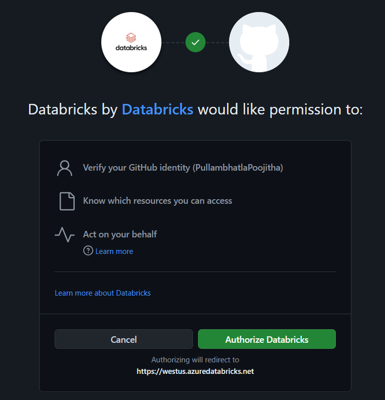Screen dimensions: 385x400
Task: Click the file icon beside resources access
Action: pyautogui.click(x=67, y=201)
